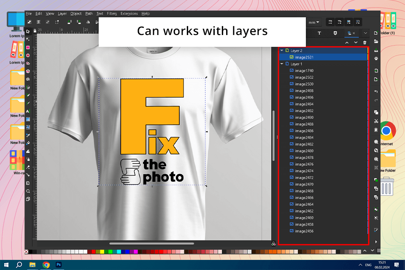
Task: Open the Layer menu
Action: (62, 13)
